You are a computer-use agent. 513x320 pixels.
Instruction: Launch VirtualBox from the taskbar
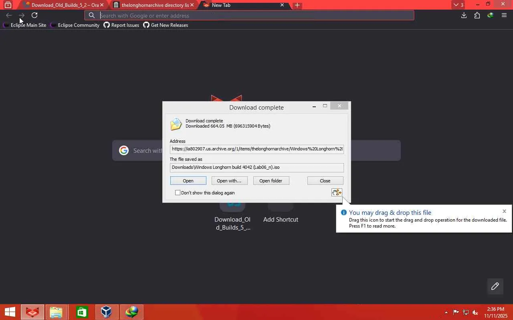[106, 312]
